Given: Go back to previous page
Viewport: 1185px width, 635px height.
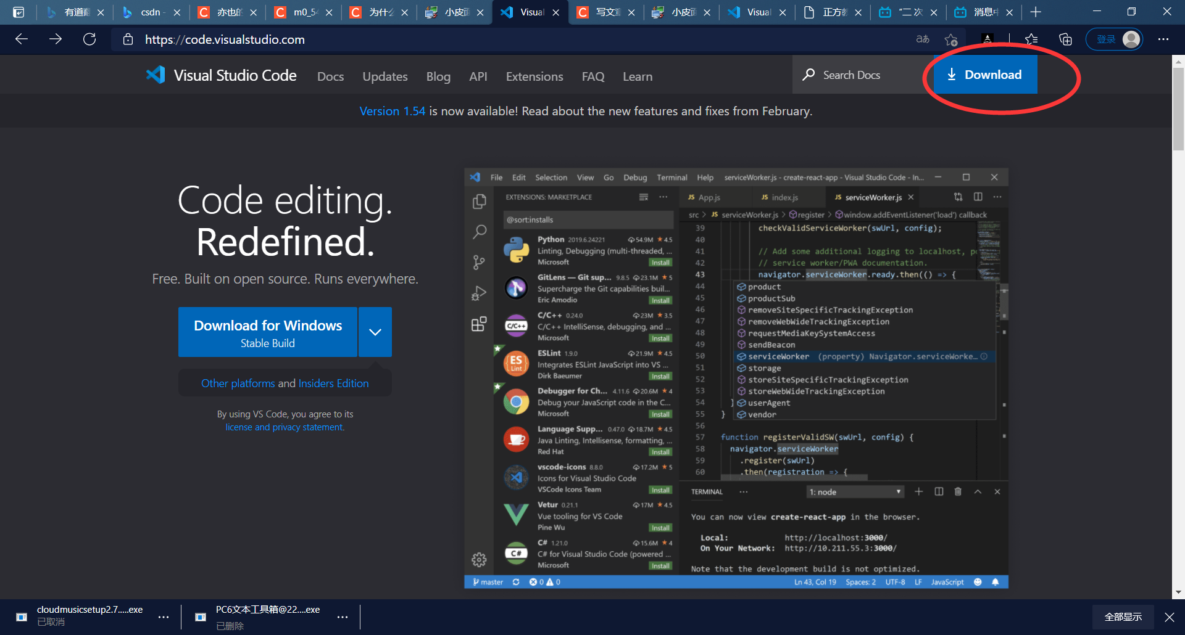Looking at the screenshot, I should [22, 39].
